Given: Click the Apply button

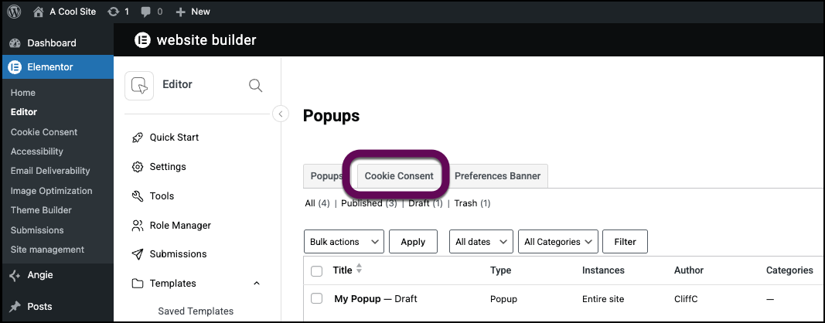Looking at the screenshot, I should 413,242.
